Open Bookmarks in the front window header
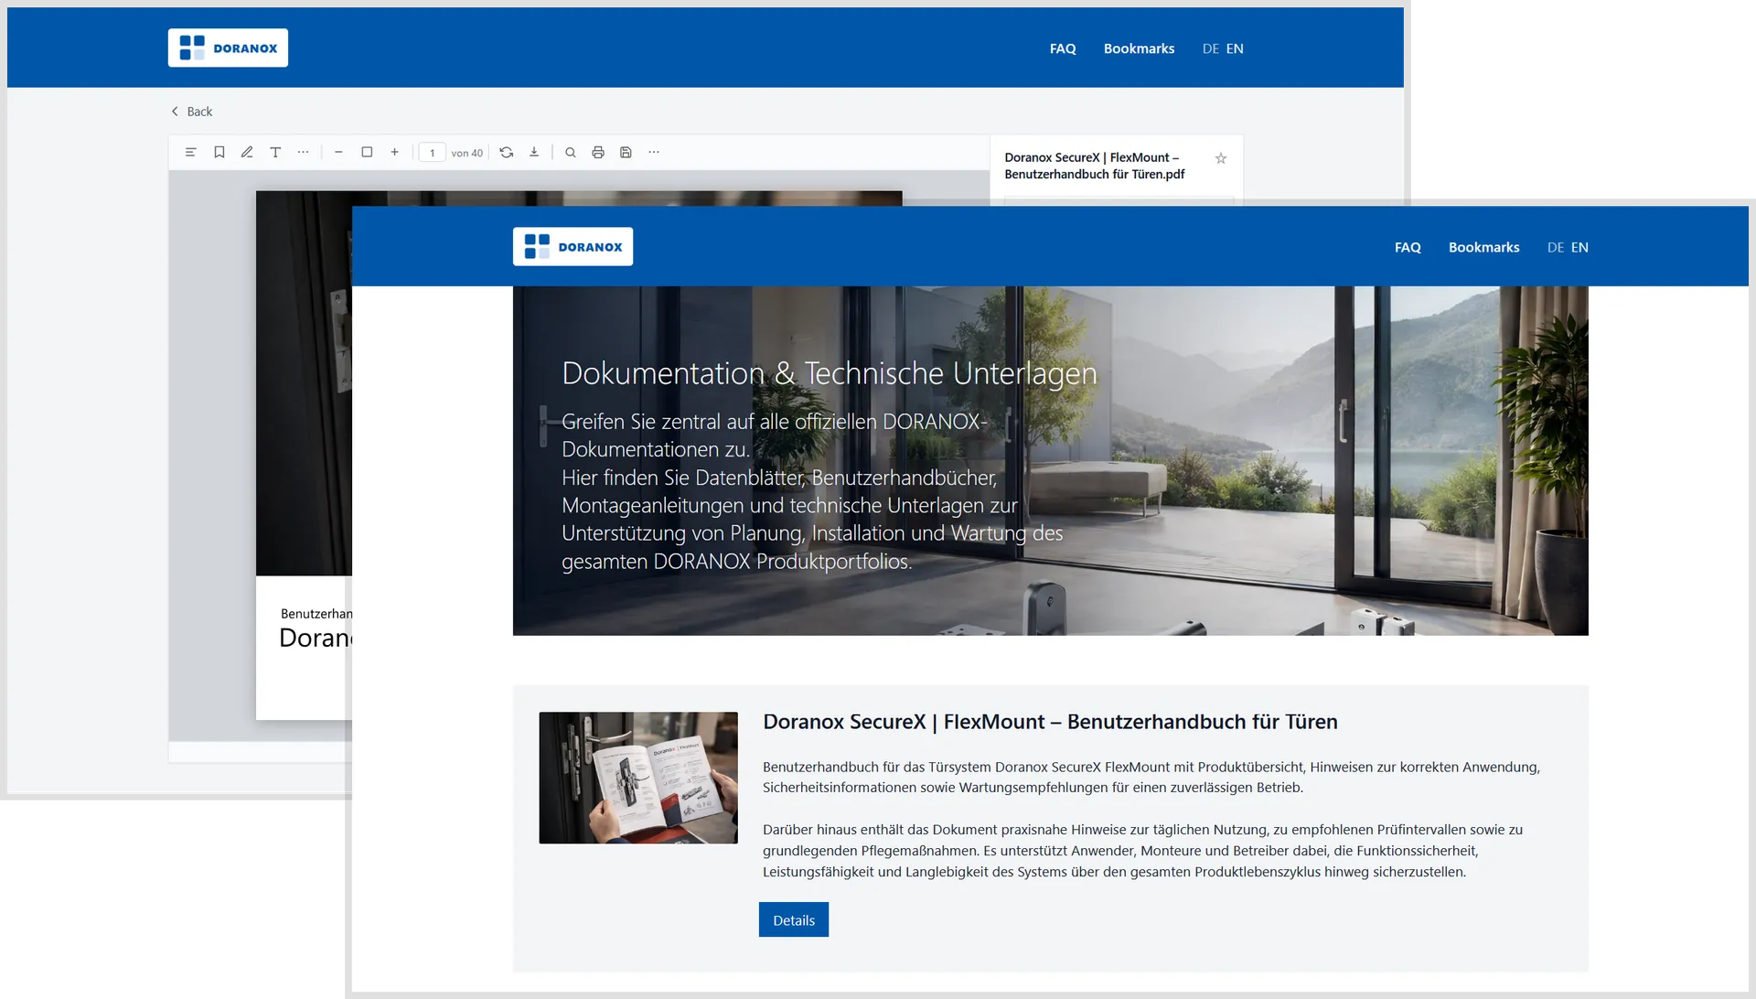Screen dimensions: 1756x999 coord(1483,247)
